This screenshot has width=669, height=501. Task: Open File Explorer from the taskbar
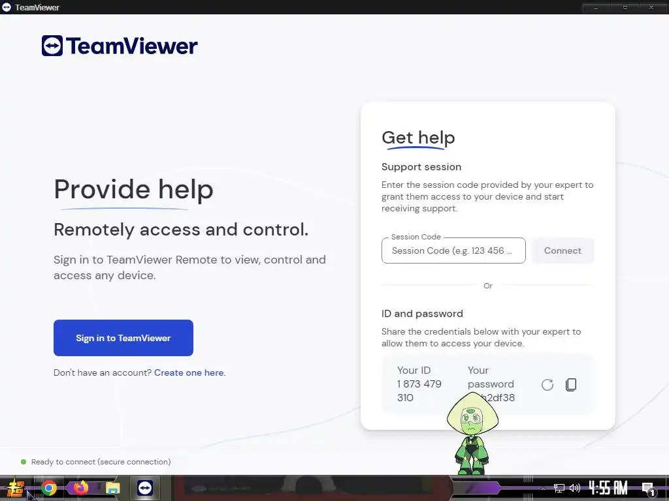click(x=112, y=488)
